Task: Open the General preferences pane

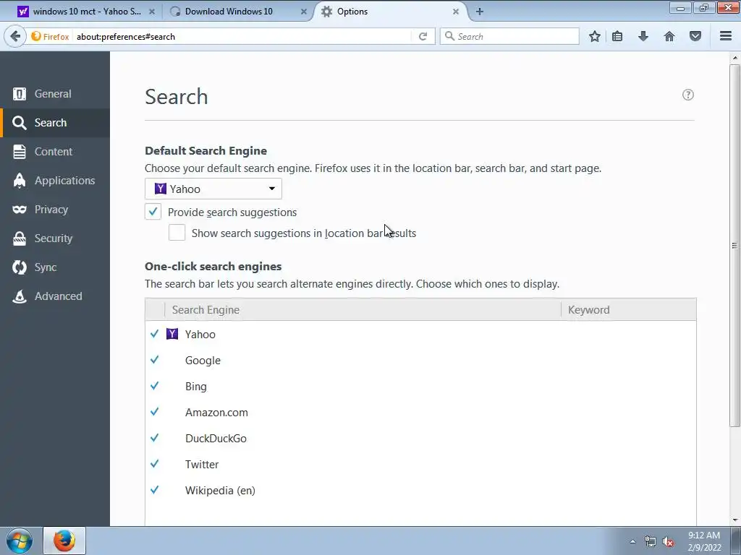Action: tap(55, 94)
